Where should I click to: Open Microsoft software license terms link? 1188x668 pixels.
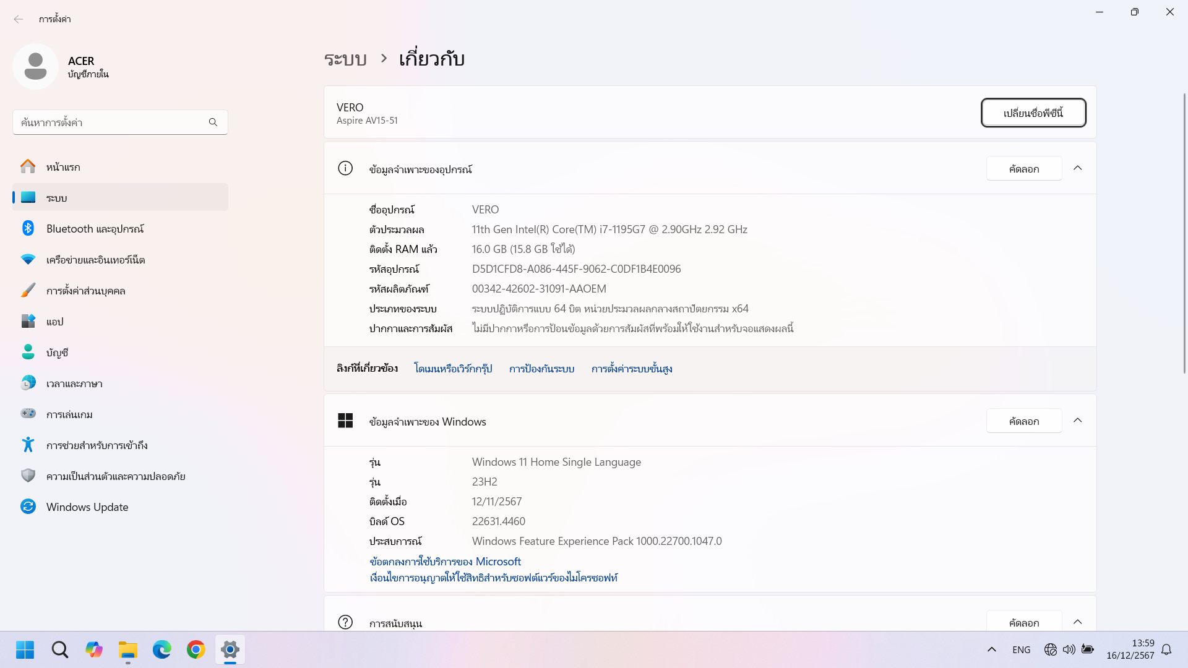(493, 578)
